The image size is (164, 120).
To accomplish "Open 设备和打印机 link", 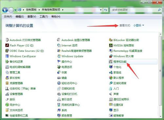I will (x=69, y=94).
